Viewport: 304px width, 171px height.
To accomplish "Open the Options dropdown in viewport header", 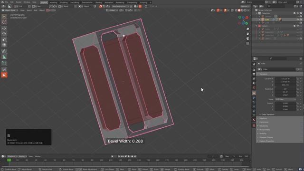I will tap(245, 6).
